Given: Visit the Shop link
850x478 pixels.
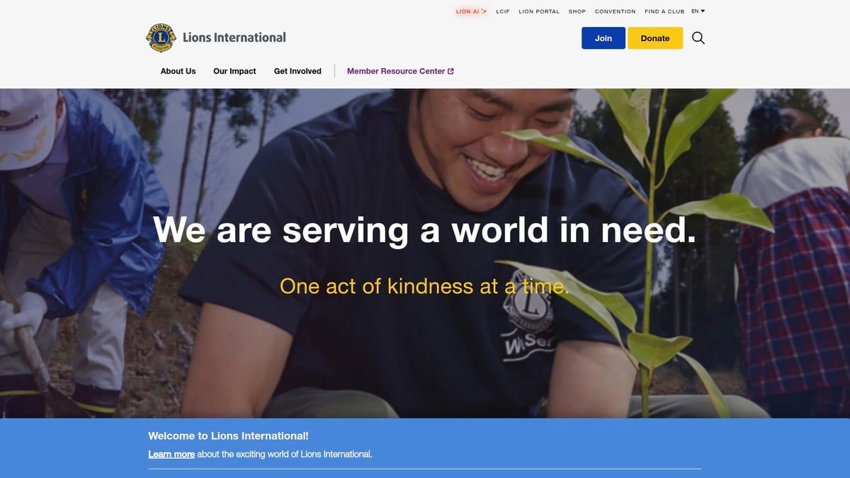Looking at the screenshot, I should 577,11.
